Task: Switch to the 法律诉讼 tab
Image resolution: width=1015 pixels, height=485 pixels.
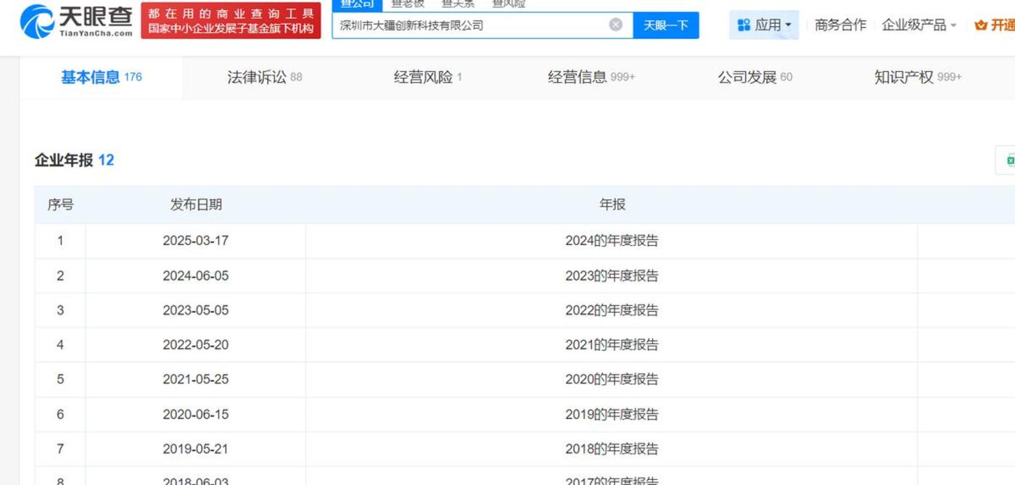Action: [x=264, y=77]
